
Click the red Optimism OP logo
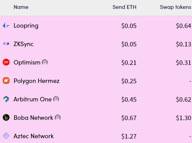pyautogui.click(x=6, y=62)
